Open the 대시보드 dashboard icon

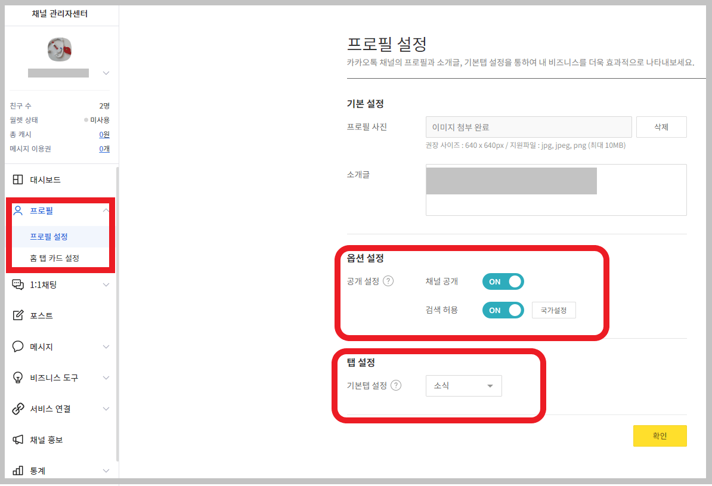(19, 179)
